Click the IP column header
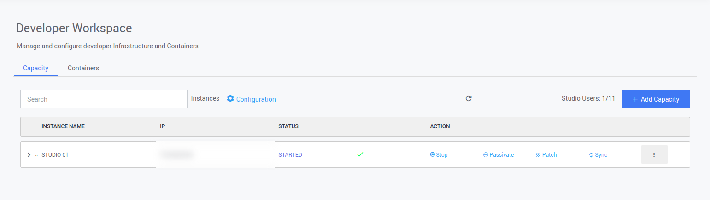This screenshot has width=710, height=200. click(x=163, y=126)
